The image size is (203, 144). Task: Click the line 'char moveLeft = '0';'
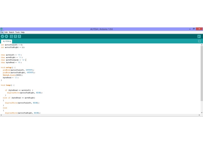point(11,55)
